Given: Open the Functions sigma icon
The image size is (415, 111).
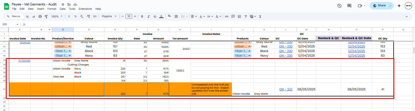Looking at the screenshot, I should click(260, 17).
